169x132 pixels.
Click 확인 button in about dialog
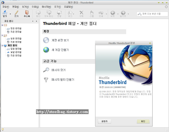coord(143,121)
